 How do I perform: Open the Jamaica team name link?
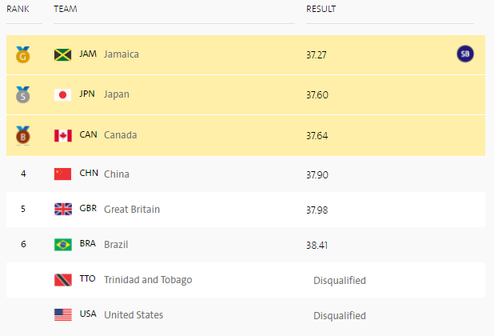(122, 54)
